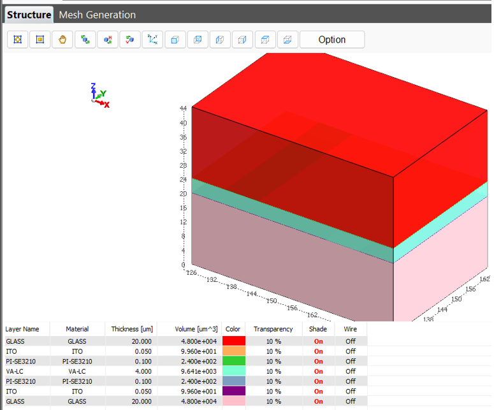Toggle Shade for the VA-LC layer

click(318, 371)
